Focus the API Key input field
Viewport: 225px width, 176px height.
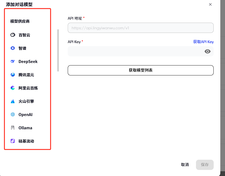[135, 51]
